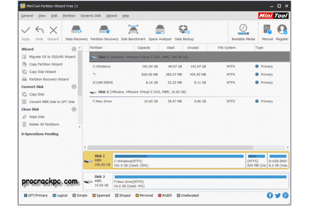Select F:New Drive(NTFS) block in disk map
Screen dimensions: 309x206
click(x=201, y=181)
